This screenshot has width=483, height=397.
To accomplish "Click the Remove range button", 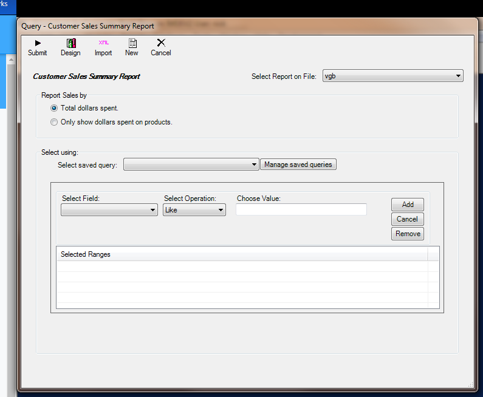I will (408, 234).
